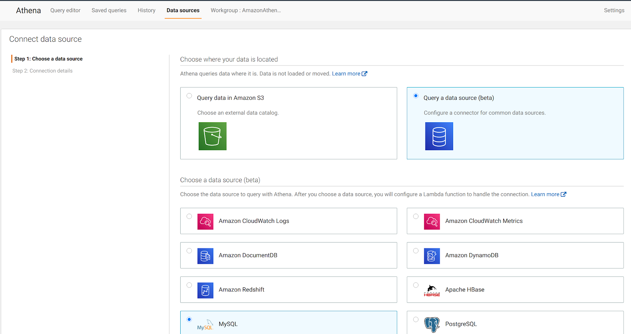This screenshot has height=334, width=631.
Task: Choose Apache HBase radio button
Action: click(x=416, y=285)
